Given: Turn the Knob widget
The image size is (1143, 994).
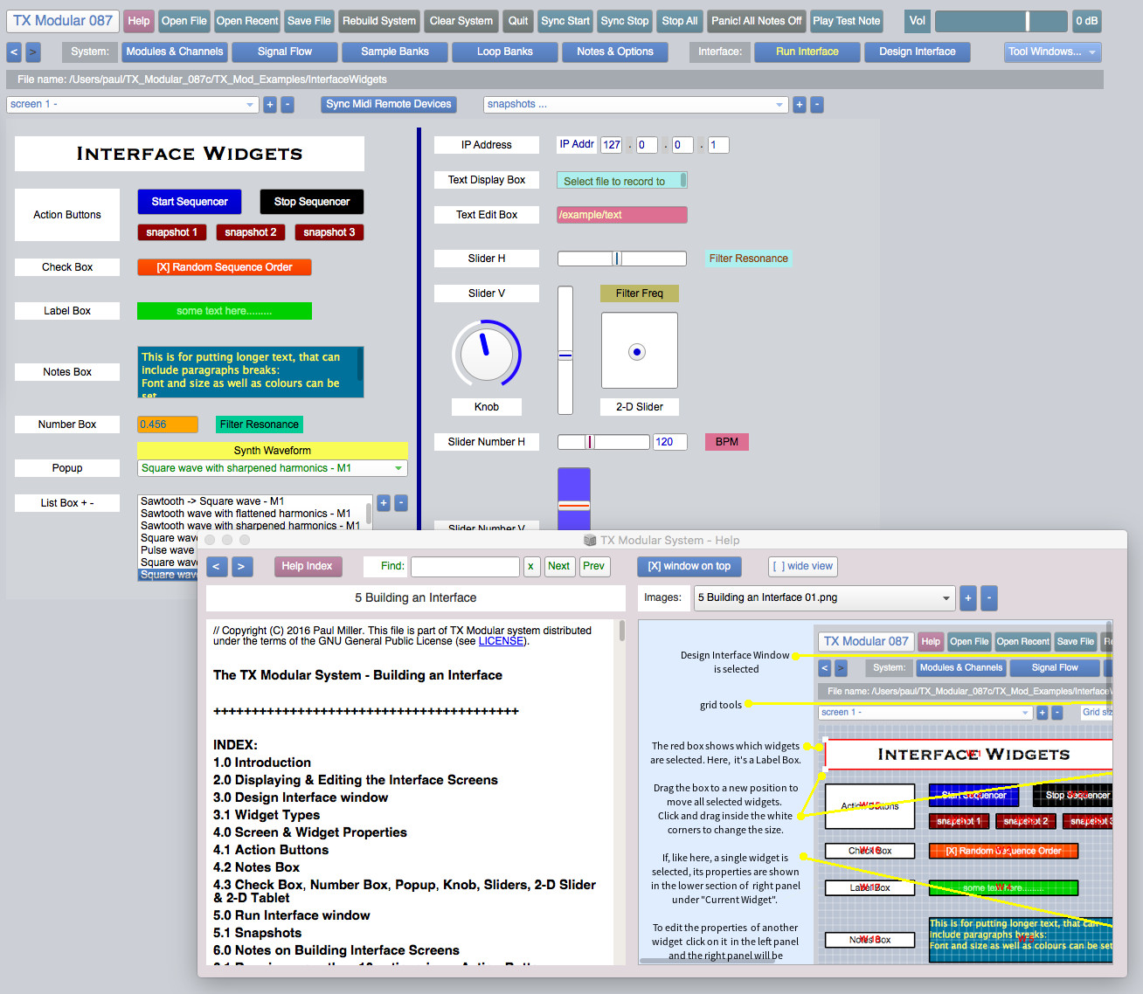Looking at the screenshot, I should tap(486, 355).
